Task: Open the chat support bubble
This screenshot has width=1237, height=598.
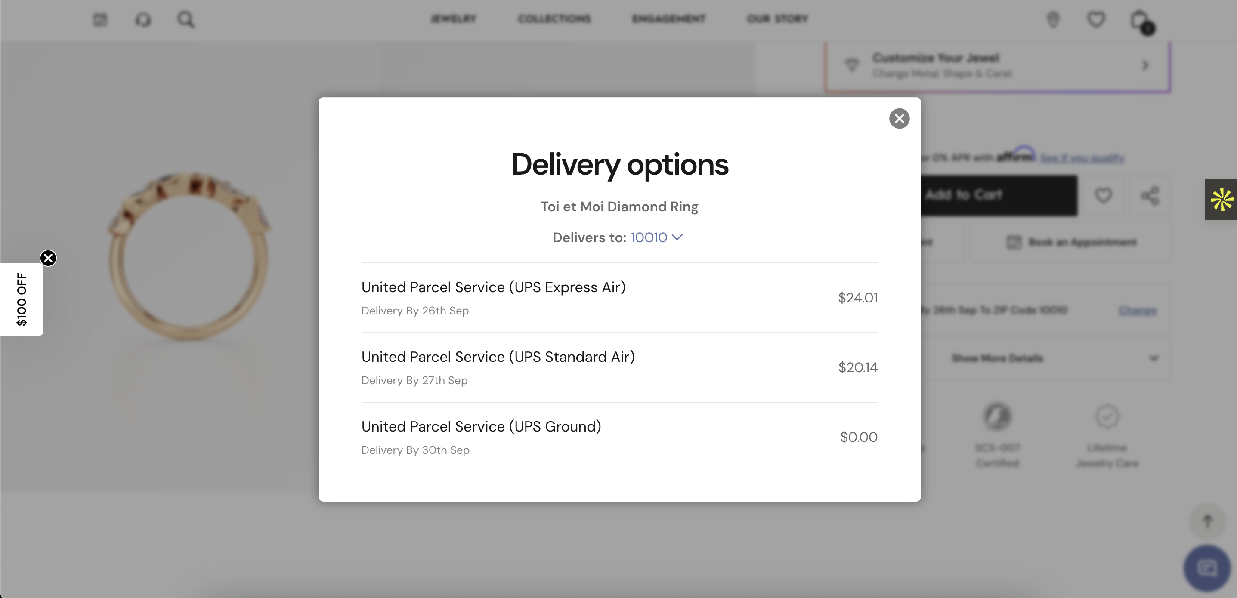Action: pos(1207,568)
